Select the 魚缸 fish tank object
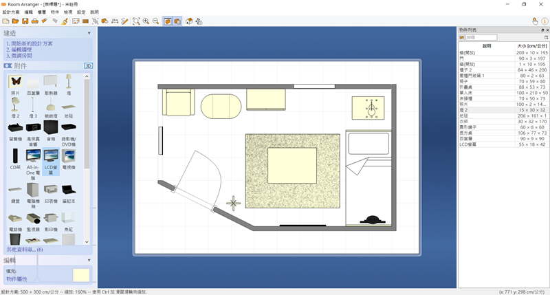The image size is (550, 295). coord(69,221)
